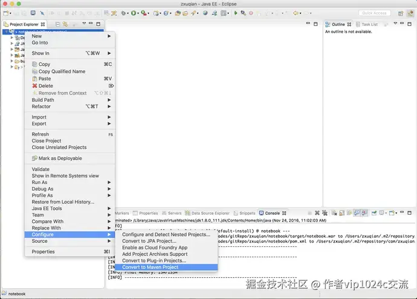Choose Convert to Plug-in Projects...
This screenshot has width=417, height=299.
(166, 260)
